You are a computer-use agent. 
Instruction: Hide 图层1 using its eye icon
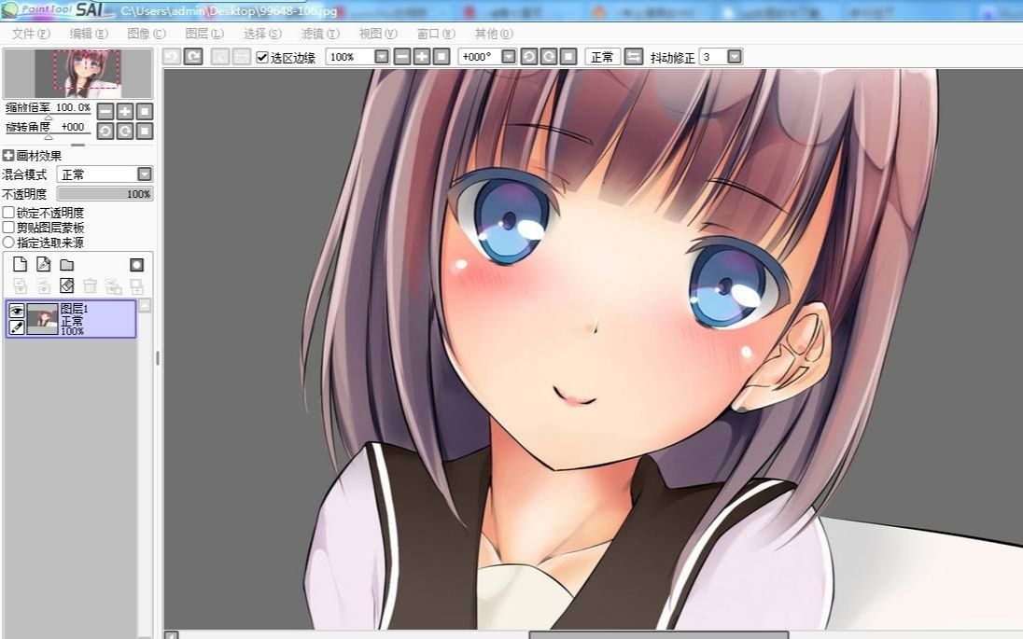[17, 311]
